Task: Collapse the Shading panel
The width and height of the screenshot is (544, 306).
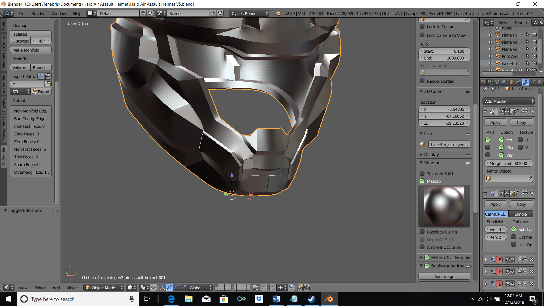Action: [421, 163]
